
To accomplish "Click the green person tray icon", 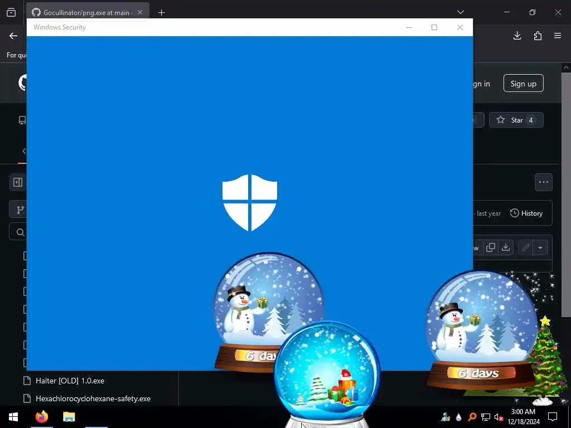I will [446, 417].
